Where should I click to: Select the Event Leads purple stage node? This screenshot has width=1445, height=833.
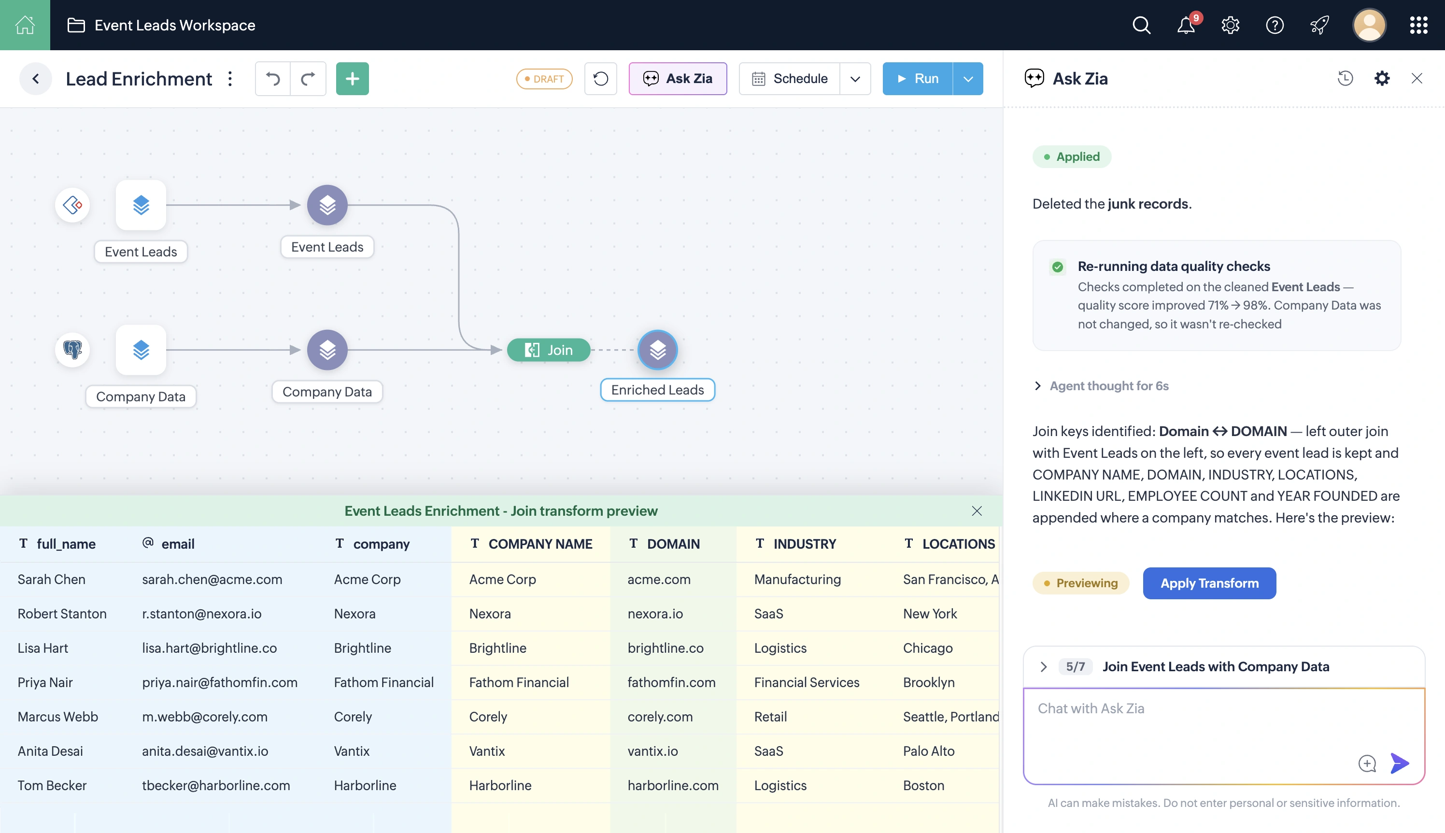327,205
